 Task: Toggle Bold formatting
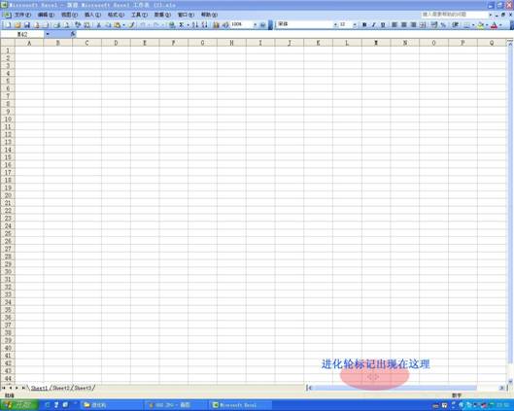point(364,25)
